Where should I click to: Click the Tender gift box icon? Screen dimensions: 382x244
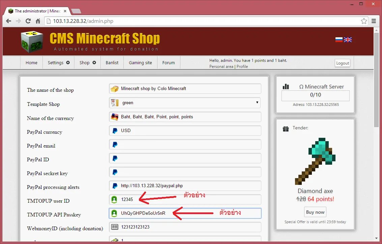(286, 129)
